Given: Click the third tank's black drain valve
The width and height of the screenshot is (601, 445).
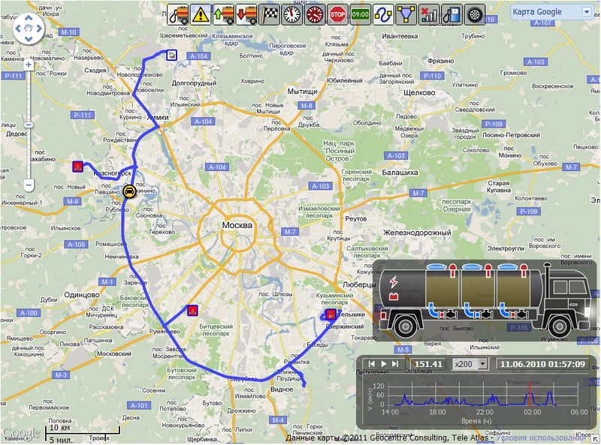Looking at the screenshot, I should 522,314.
